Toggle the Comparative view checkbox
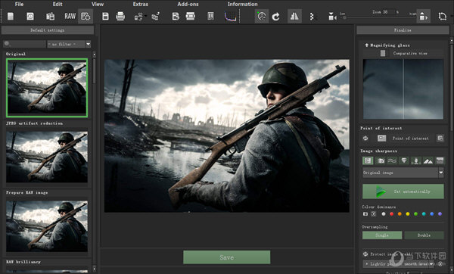The height and width of the screenshot is (274, 454). coord(383,53)
